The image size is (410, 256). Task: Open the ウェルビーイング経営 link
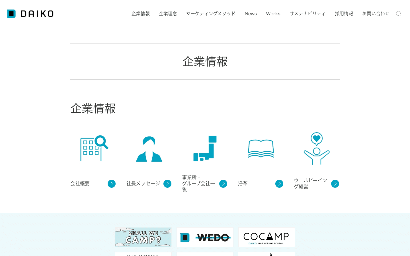pos(311,183)
